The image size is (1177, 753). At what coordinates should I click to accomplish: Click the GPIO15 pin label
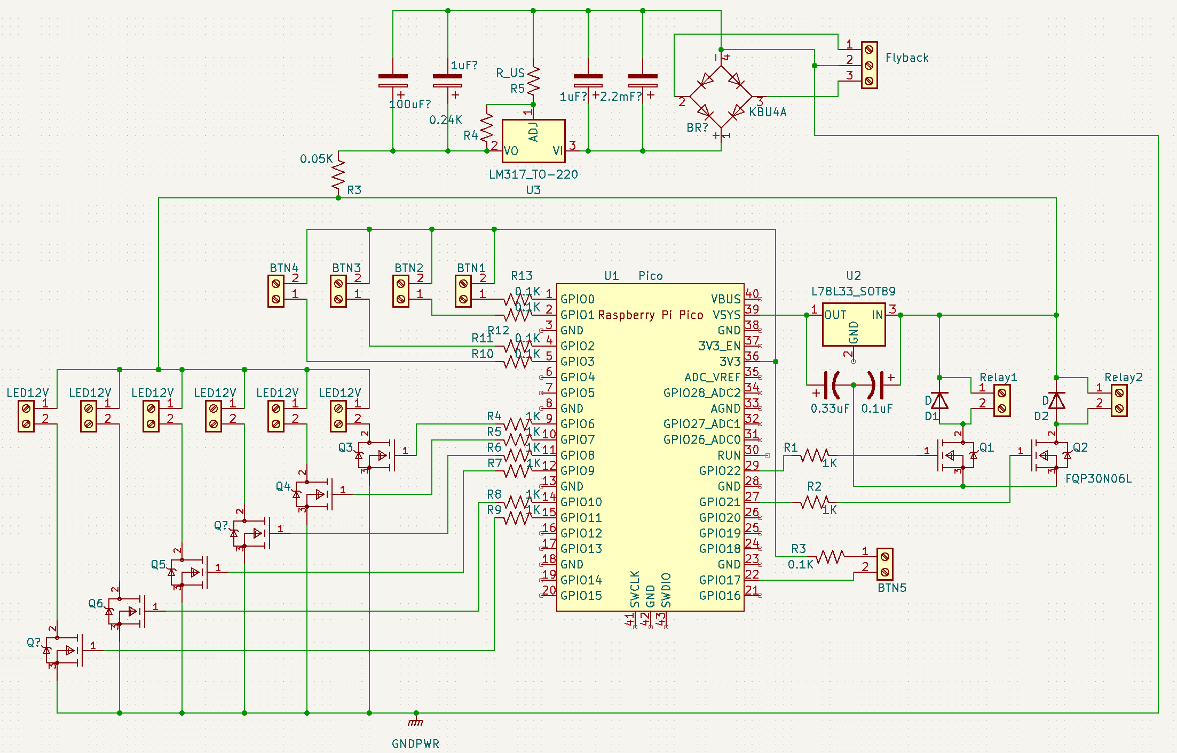click(x=581, y=595)
